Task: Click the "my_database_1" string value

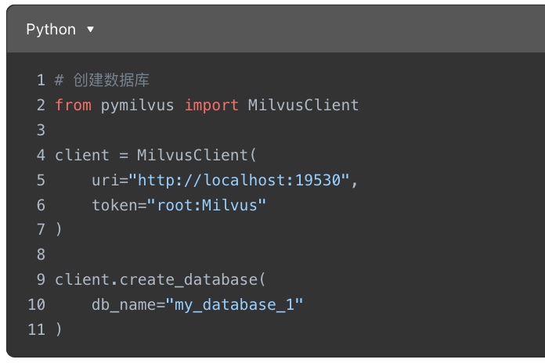Action: click(234, 304)
